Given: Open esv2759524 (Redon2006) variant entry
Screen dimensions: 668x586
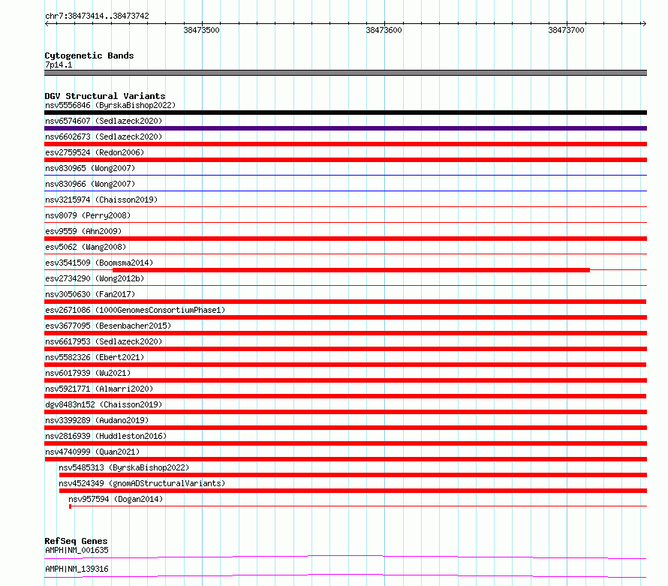Looking at the screenshot, I should (95, 152).
